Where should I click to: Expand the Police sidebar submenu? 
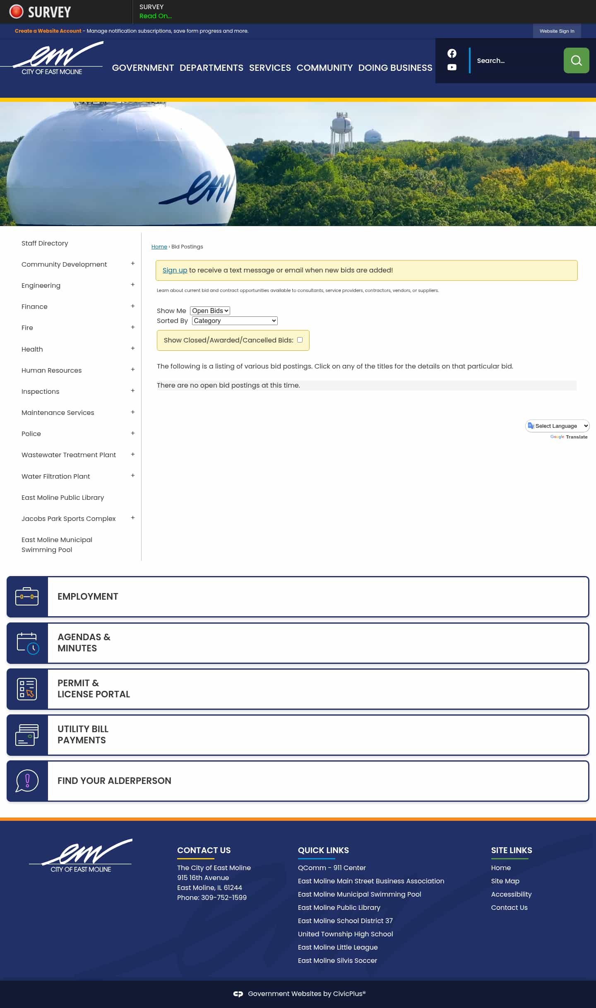(x=132, y=433)
